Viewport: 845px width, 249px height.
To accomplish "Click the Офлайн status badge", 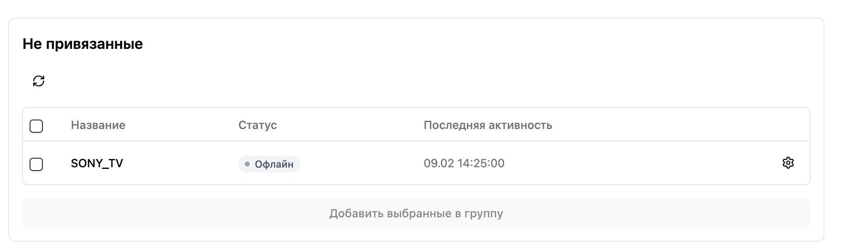I will (x=269, y=164).
